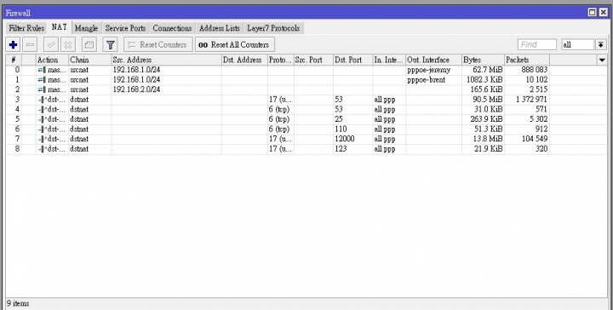
Task: Switch to the Filter Rules tab
Action: (x=26, y=28)
